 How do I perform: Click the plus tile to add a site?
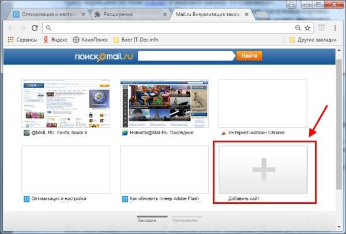point(263,169)
